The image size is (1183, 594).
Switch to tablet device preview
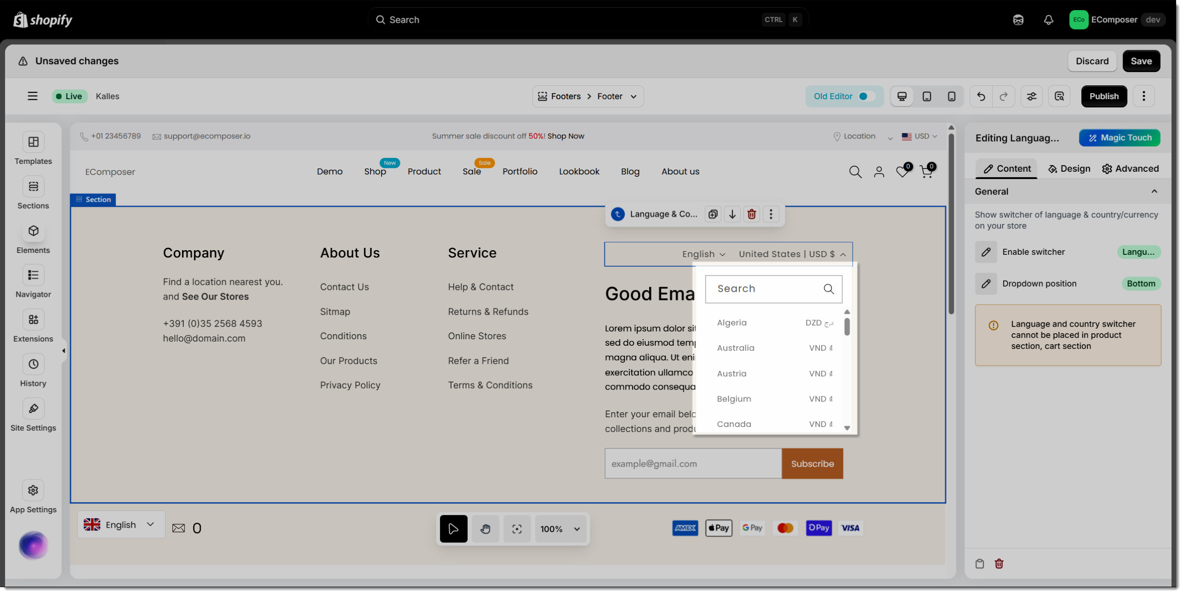click(927, 96)
